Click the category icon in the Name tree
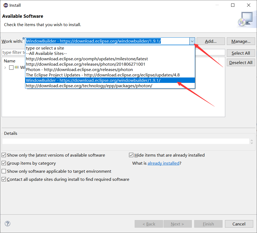The image size is (257, 233). [x=17, y=67]
